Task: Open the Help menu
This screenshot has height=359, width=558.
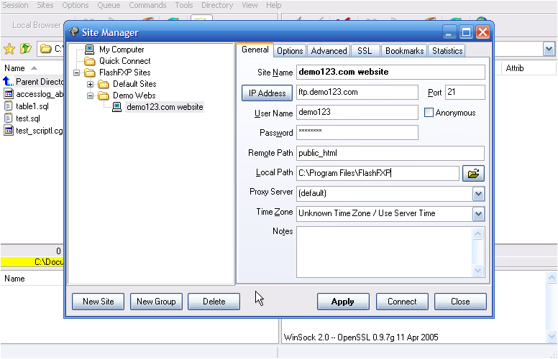Action: [x=274, y=5]
